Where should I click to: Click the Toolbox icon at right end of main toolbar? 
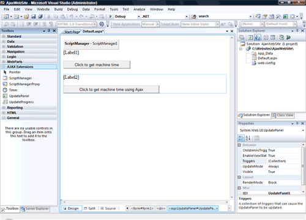(x=278, y=16)
